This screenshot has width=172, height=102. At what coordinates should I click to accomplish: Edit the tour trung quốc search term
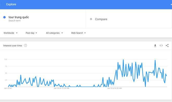pyautogui.click(x=19, y=17)
